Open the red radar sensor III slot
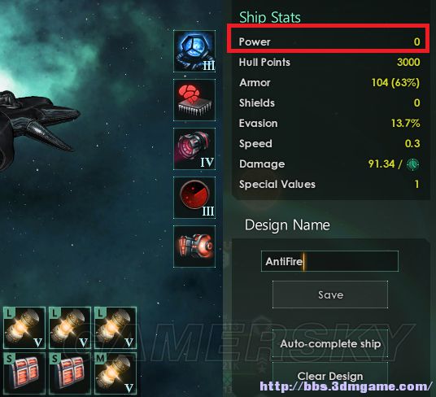The width and height of the screenshot is (436, 397). 194,198
